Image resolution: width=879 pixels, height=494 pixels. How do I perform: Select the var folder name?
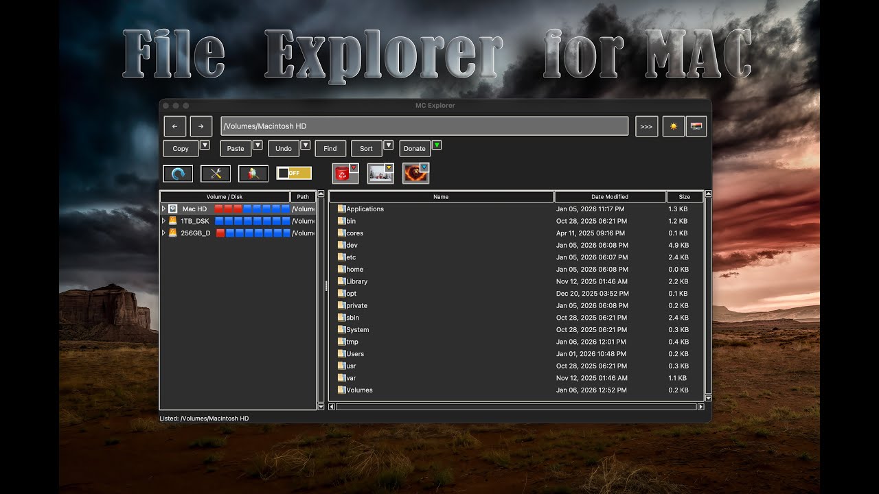(352, 378)
